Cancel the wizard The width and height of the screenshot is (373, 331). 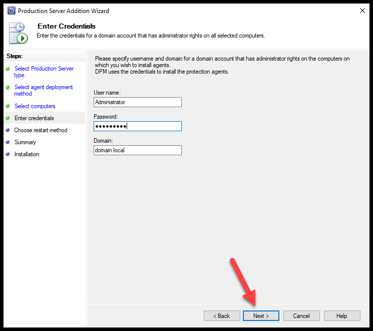click(x=301, y=316)
